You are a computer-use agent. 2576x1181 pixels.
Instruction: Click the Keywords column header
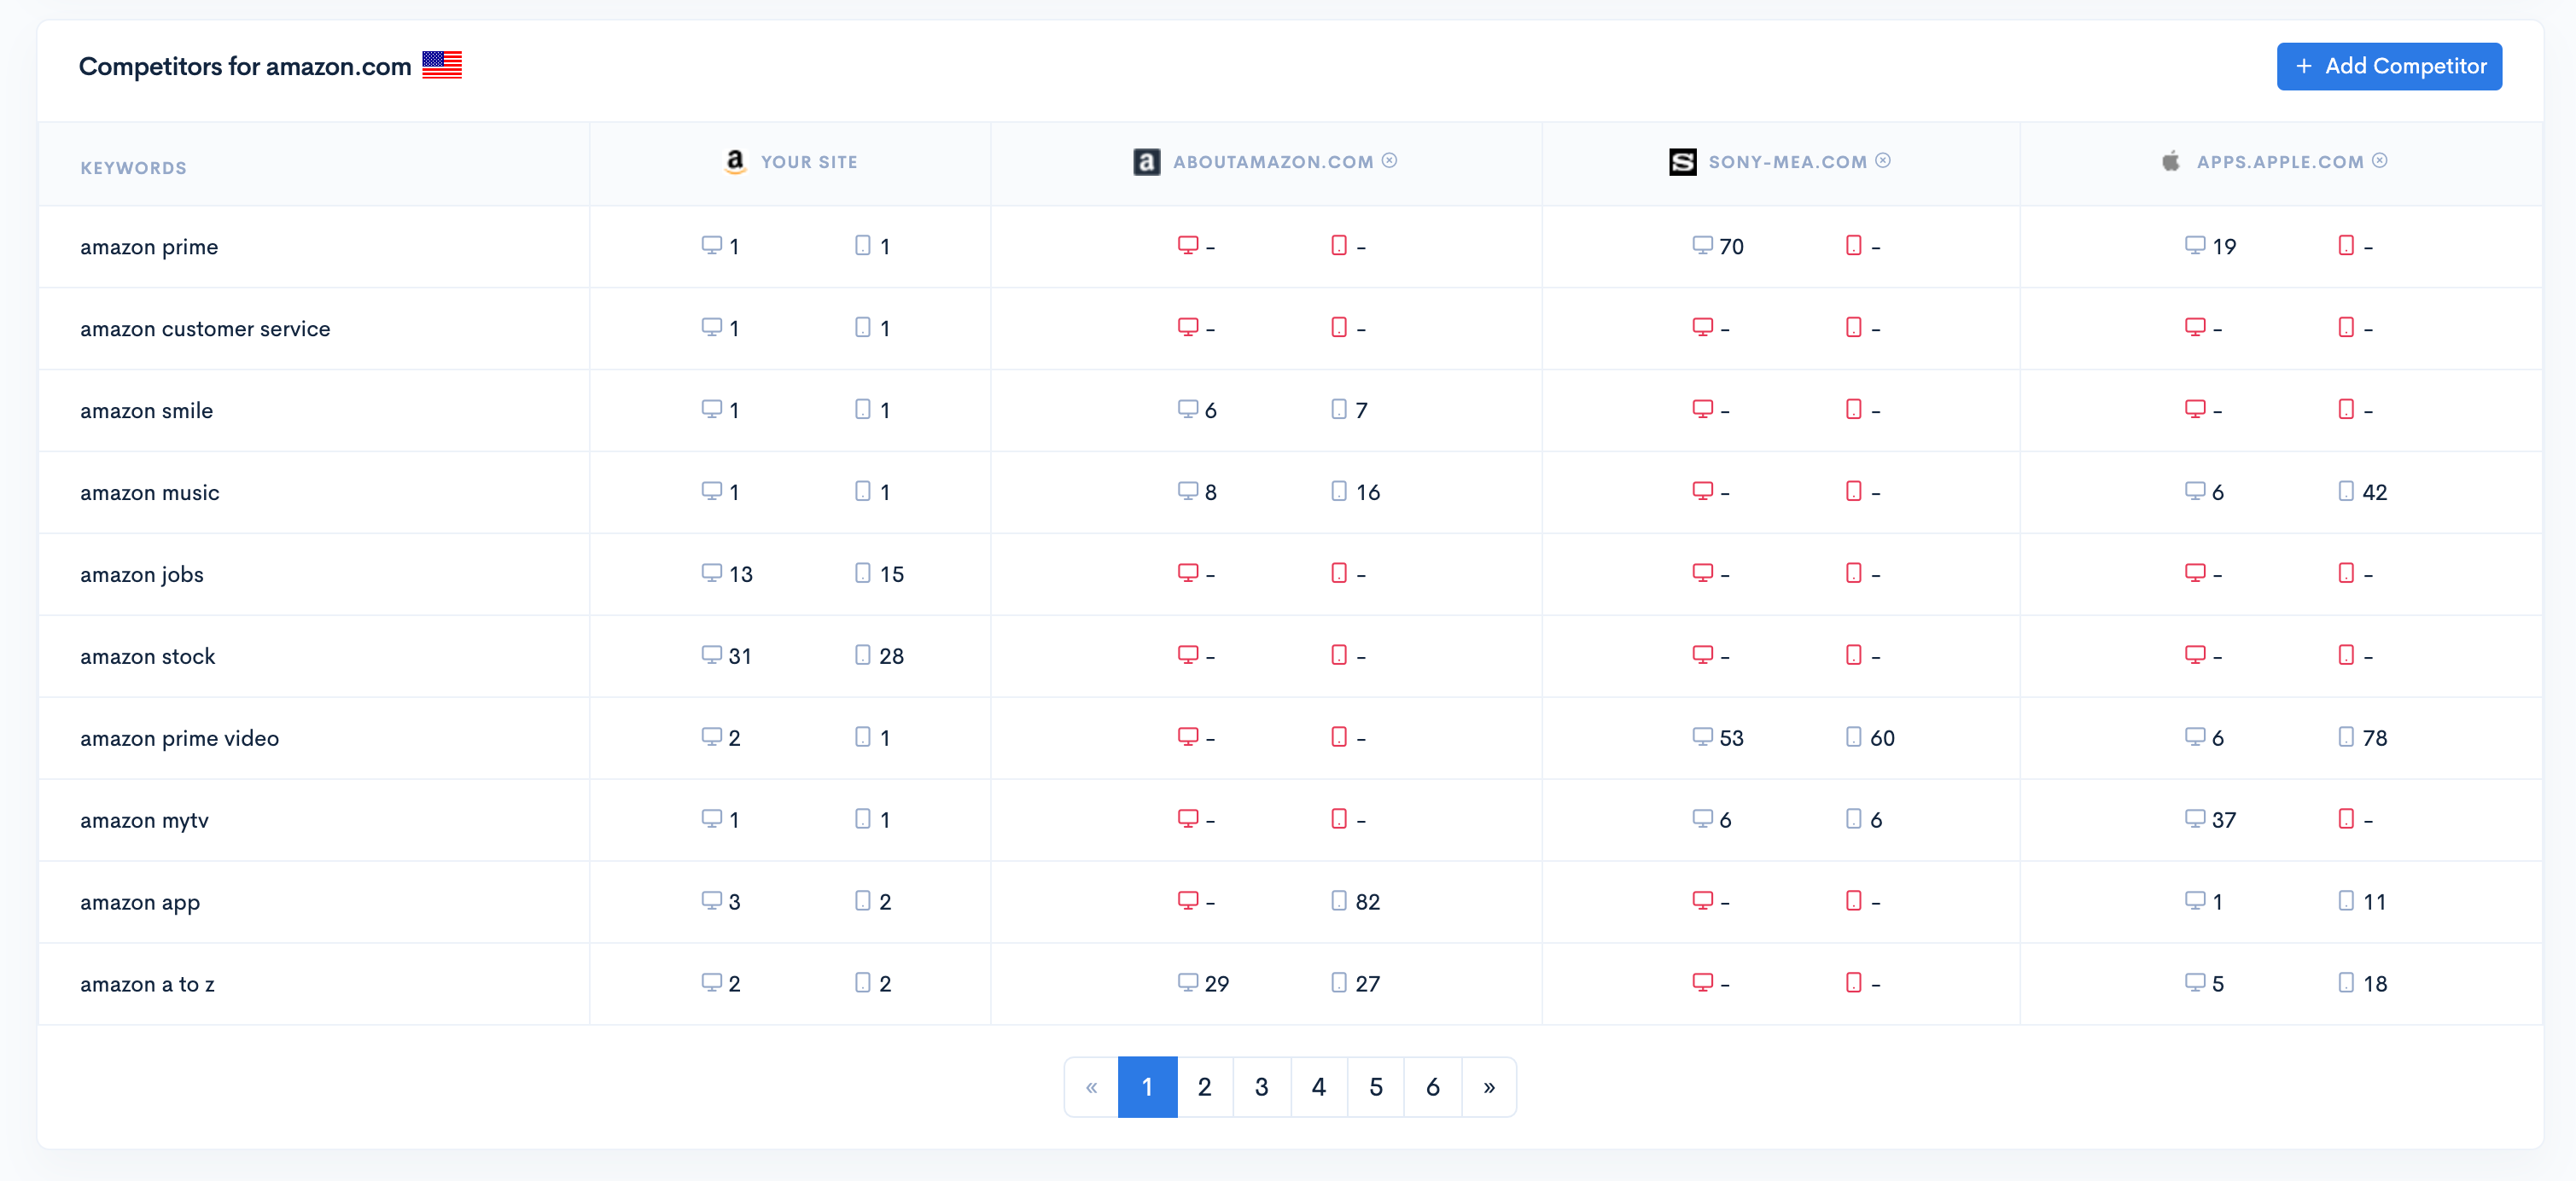[133, 168]
